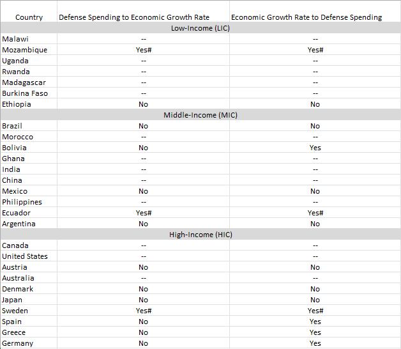Select the Ecuador country cell
Screen dimensions: 401x349
pyautogui.click(x=16, y=213)
